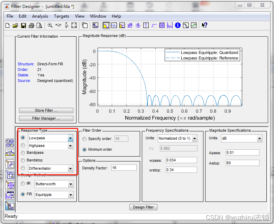
Task: Open the Create Multirate Filter sidebar panel
Action: coord(10,143)
